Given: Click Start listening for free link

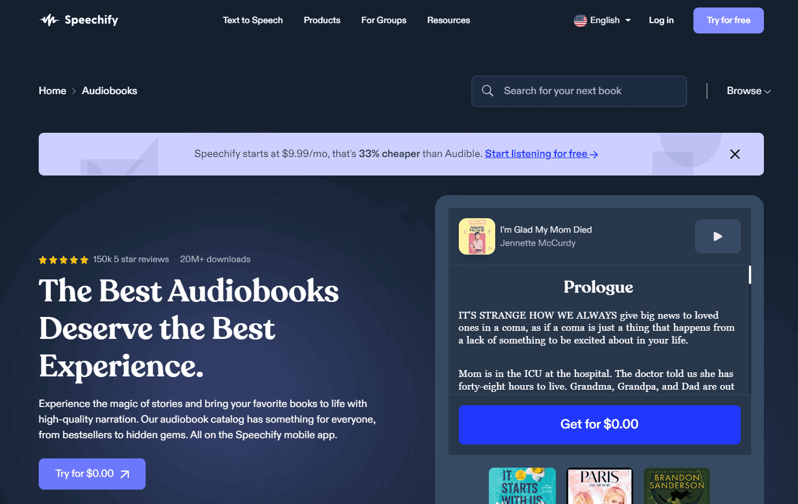Looking at the screenshot, I should 541,154.
